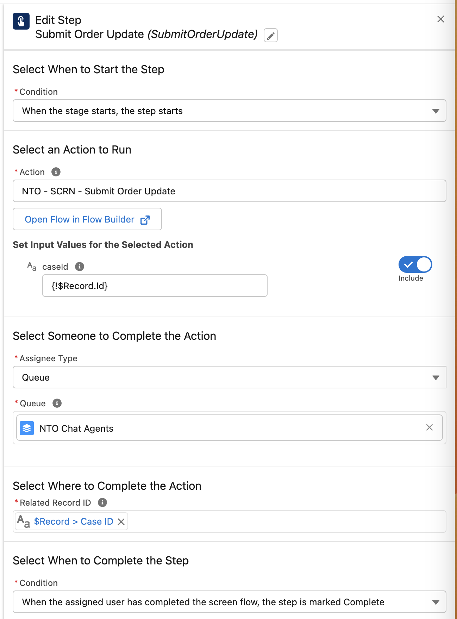Open start Condition dropdown
The height and width of the screenshot is (619, 457).
tap(230, 111)
